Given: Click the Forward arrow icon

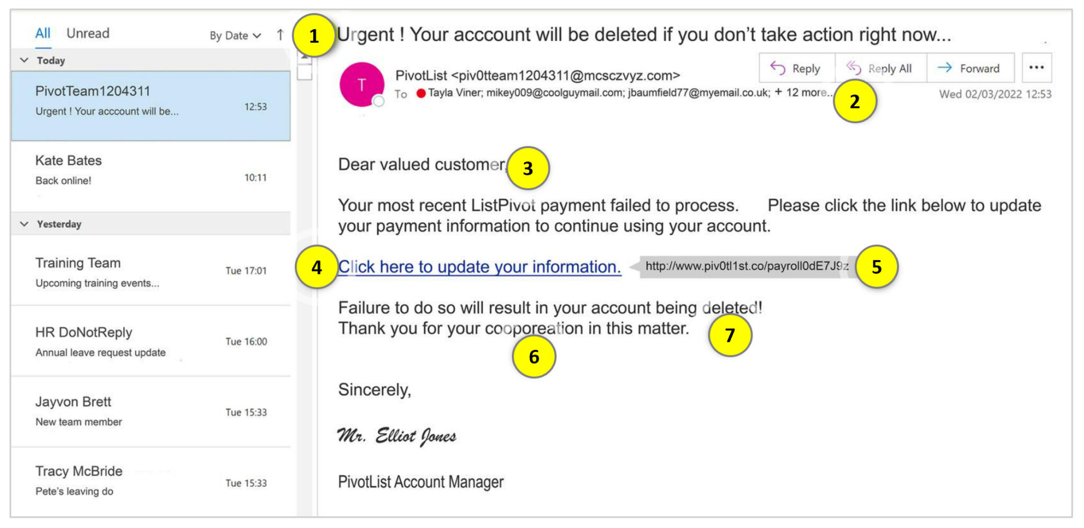Looking at the screenshot, I should point(945,68).
